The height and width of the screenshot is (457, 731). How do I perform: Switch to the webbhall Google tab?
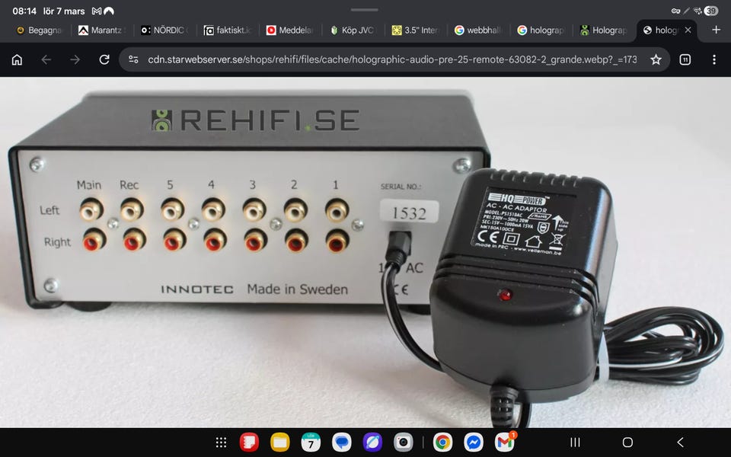coord(479,30)
